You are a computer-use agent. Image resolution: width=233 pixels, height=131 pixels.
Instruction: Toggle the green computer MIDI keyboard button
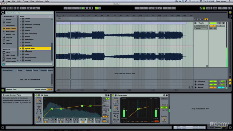pos(204,8)
